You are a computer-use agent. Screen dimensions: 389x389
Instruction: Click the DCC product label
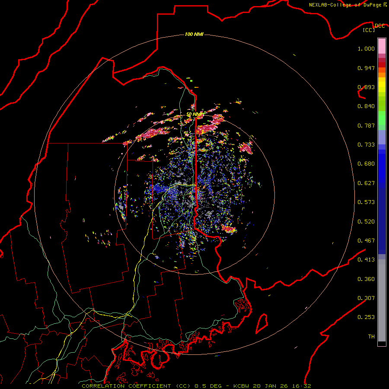379,26
